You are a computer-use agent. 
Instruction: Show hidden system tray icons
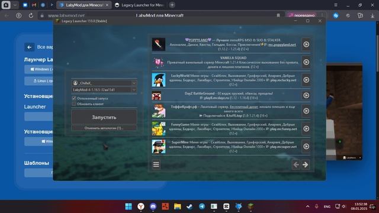tap(307, 206)
